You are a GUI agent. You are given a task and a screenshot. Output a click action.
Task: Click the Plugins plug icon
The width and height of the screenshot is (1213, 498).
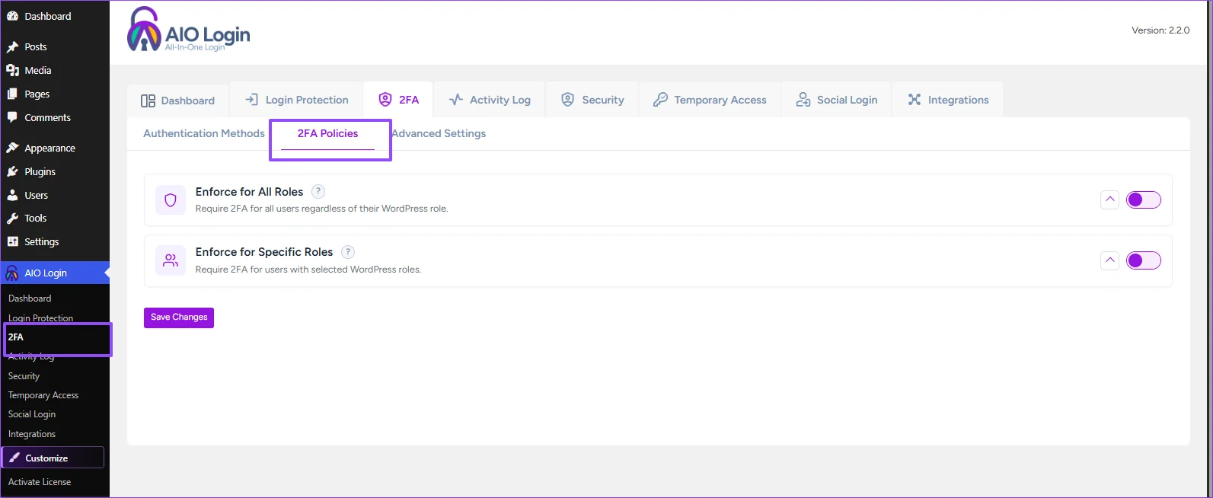pyautogui.click(x=12, y=171)
